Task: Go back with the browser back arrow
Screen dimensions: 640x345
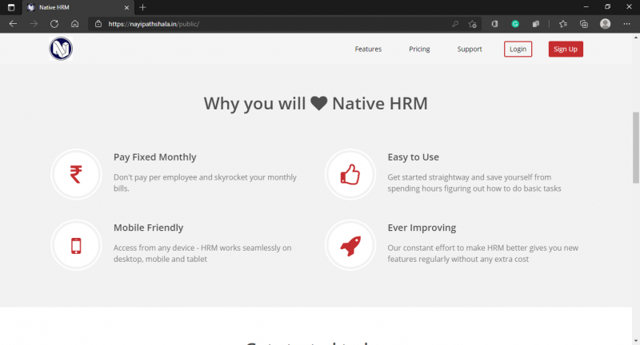Action: pos(13,24)
